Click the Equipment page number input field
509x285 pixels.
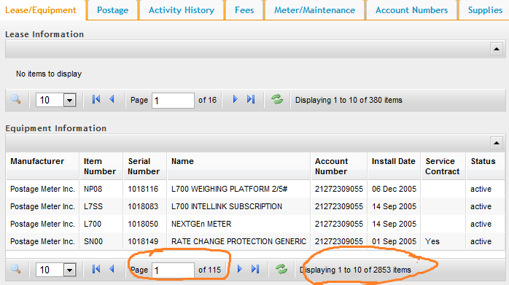[x=173, y=270]
